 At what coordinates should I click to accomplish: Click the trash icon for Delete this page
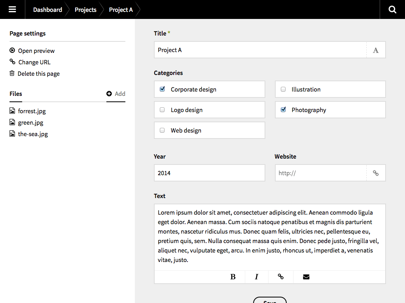click(x=12, y=73)
